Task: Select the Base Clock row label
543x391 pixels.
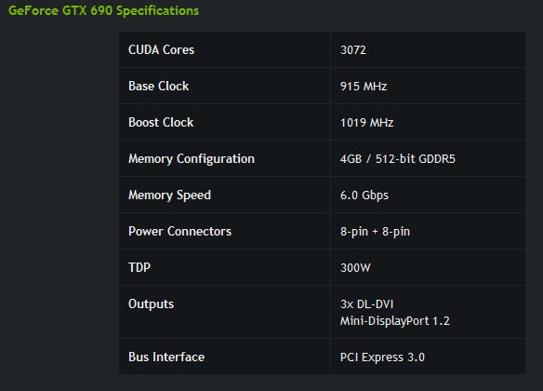Action: [x=159, y=86]
